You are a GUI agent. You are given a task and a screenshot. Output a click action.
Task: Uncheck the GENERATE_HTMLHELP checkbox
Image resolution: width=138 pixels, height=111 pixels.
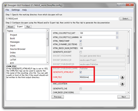pos(81,72)
